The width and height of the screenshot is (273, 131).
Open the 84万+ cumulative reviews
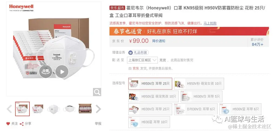(x=258, y=44)
